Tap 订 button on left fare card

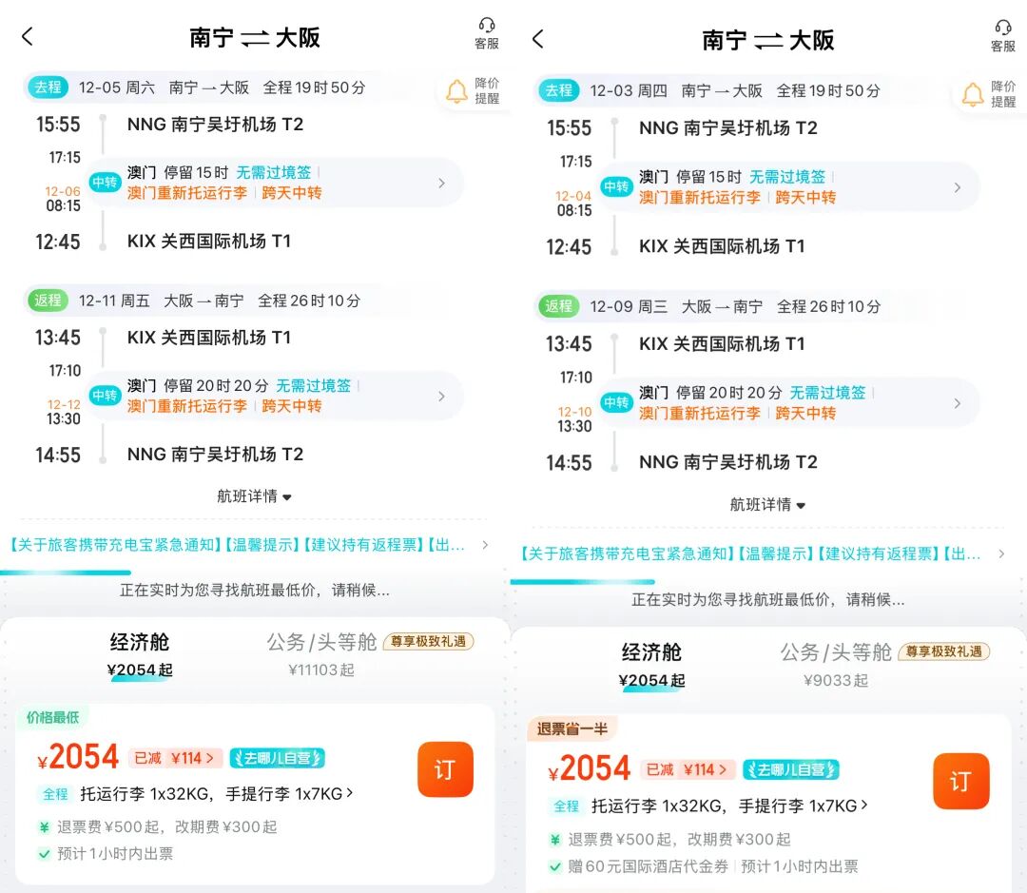coord(445,769)
